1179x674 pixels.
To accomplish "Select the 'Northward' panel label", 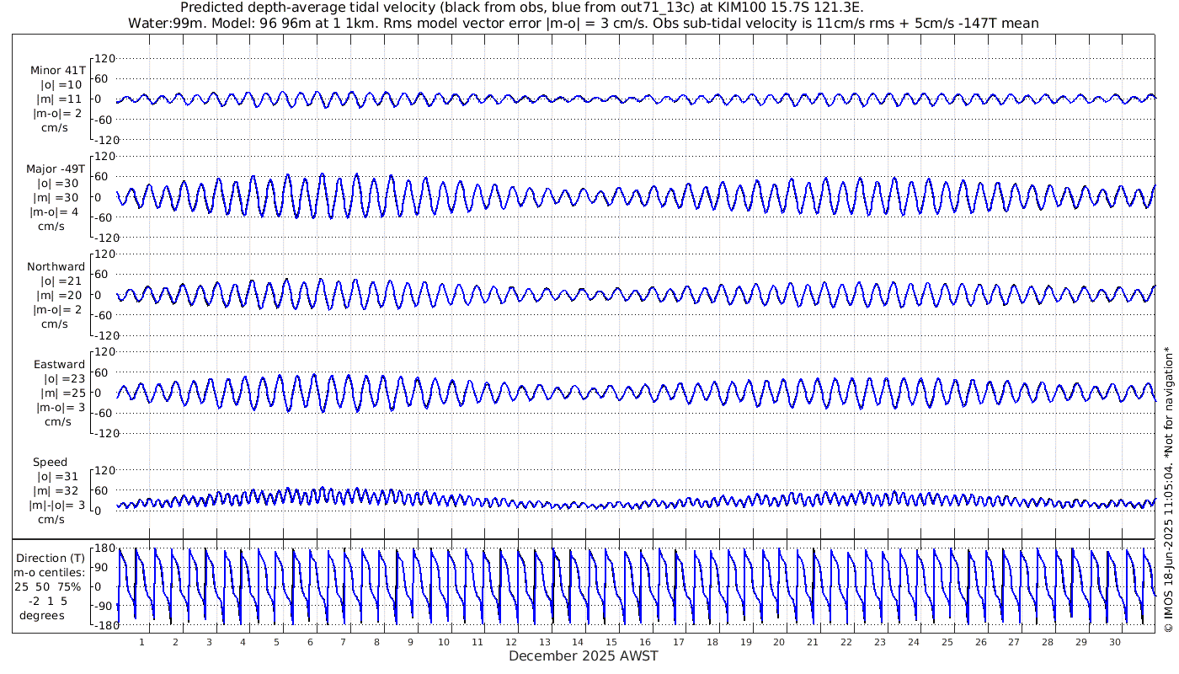I will click(x=56, y=267).
